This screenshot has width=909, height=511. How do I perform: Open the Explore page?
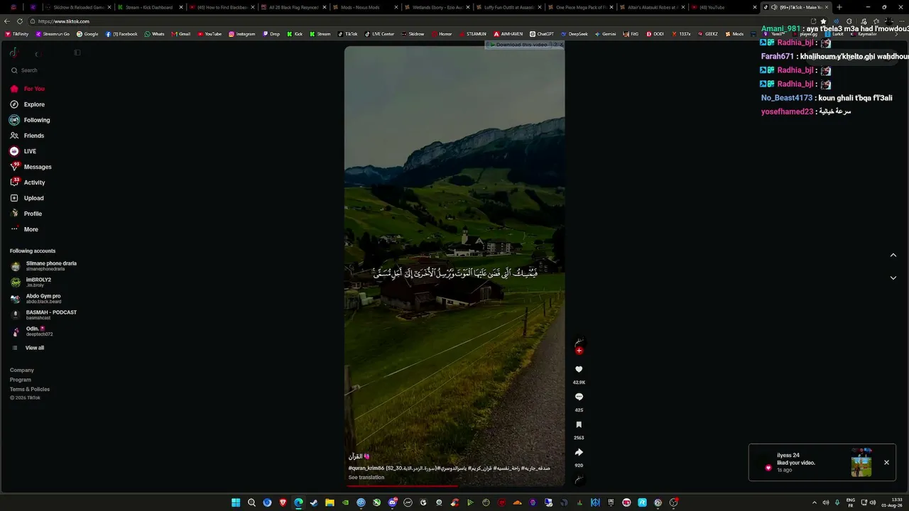tap(28, 104)
